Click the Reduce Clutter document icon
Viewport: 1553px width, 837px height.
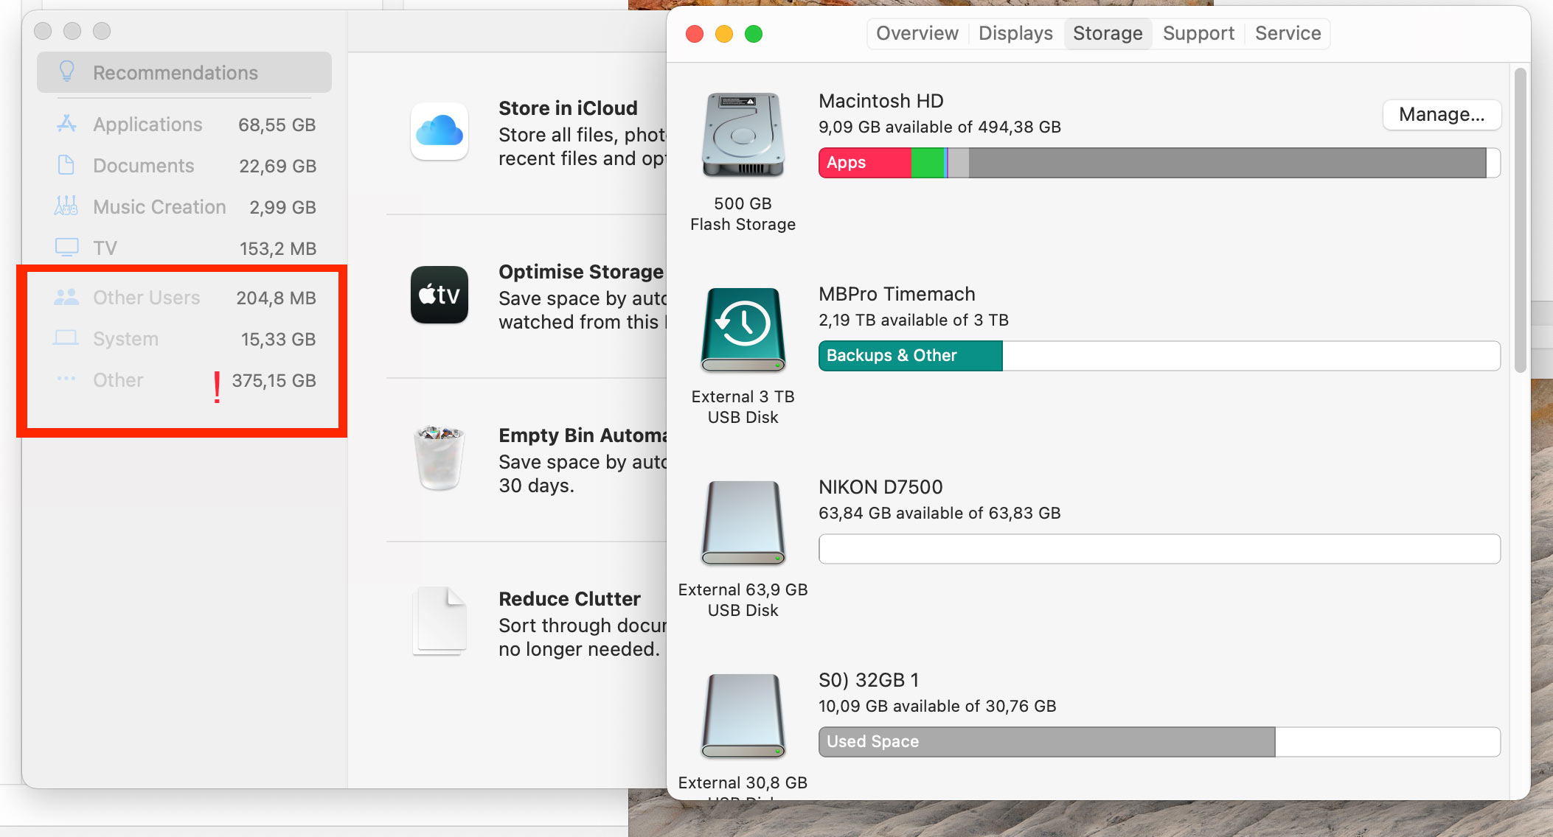click(x=440, y=621)
